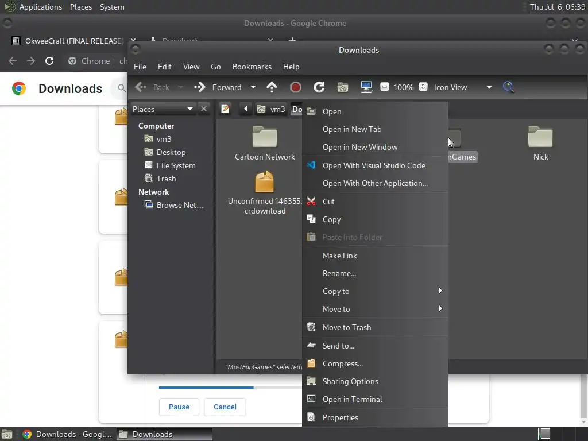Toggle the location edit pencil icon

coord(225,109)
